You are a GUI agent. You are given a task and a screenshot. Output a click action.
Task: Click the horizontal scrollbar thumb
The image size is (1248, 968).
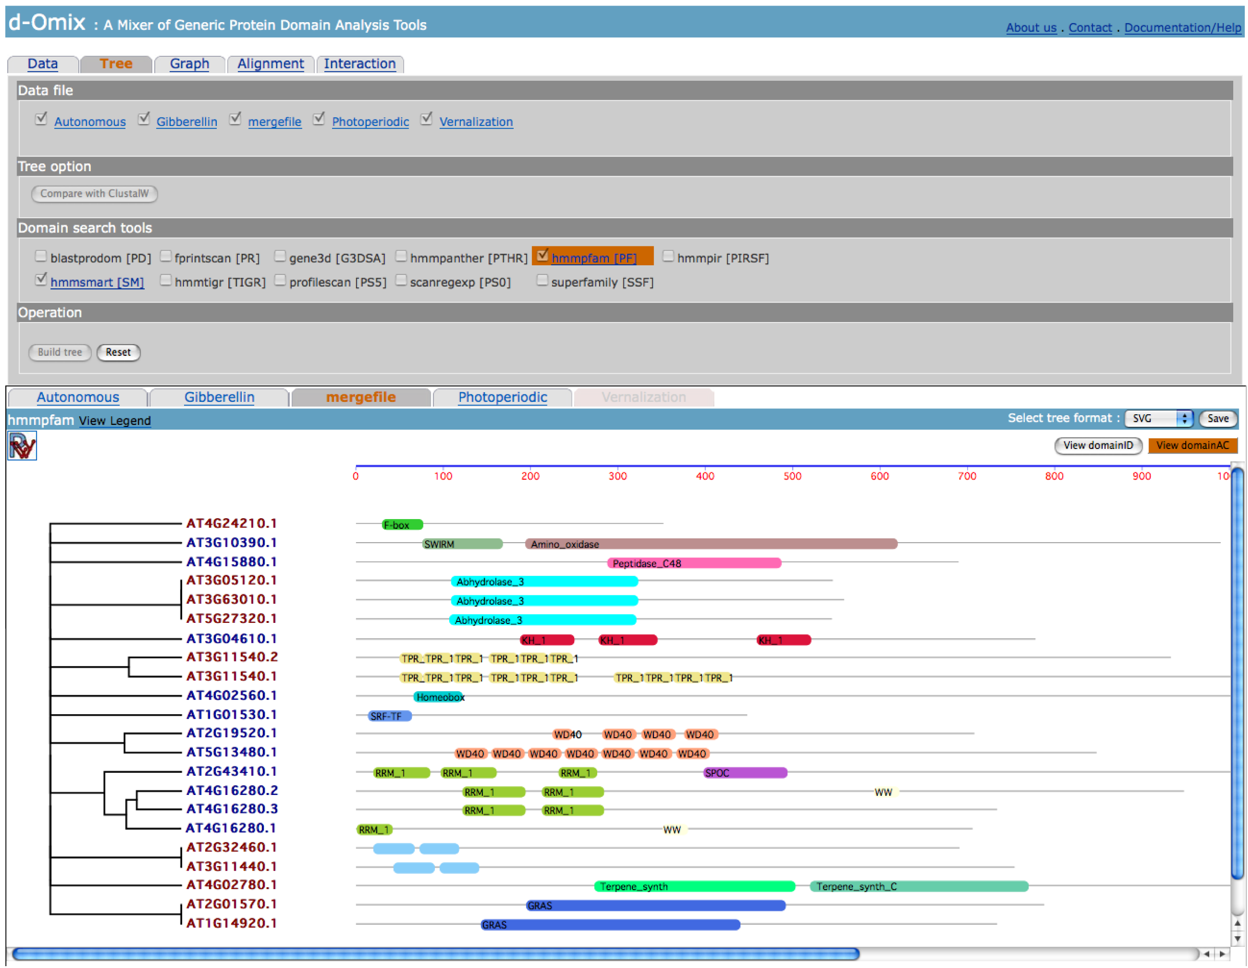[x=436, y=954]
